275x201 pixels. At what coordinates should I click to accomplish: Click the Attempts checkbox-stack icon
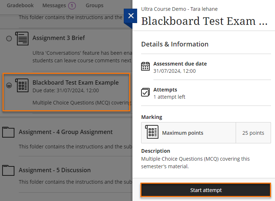145,93
